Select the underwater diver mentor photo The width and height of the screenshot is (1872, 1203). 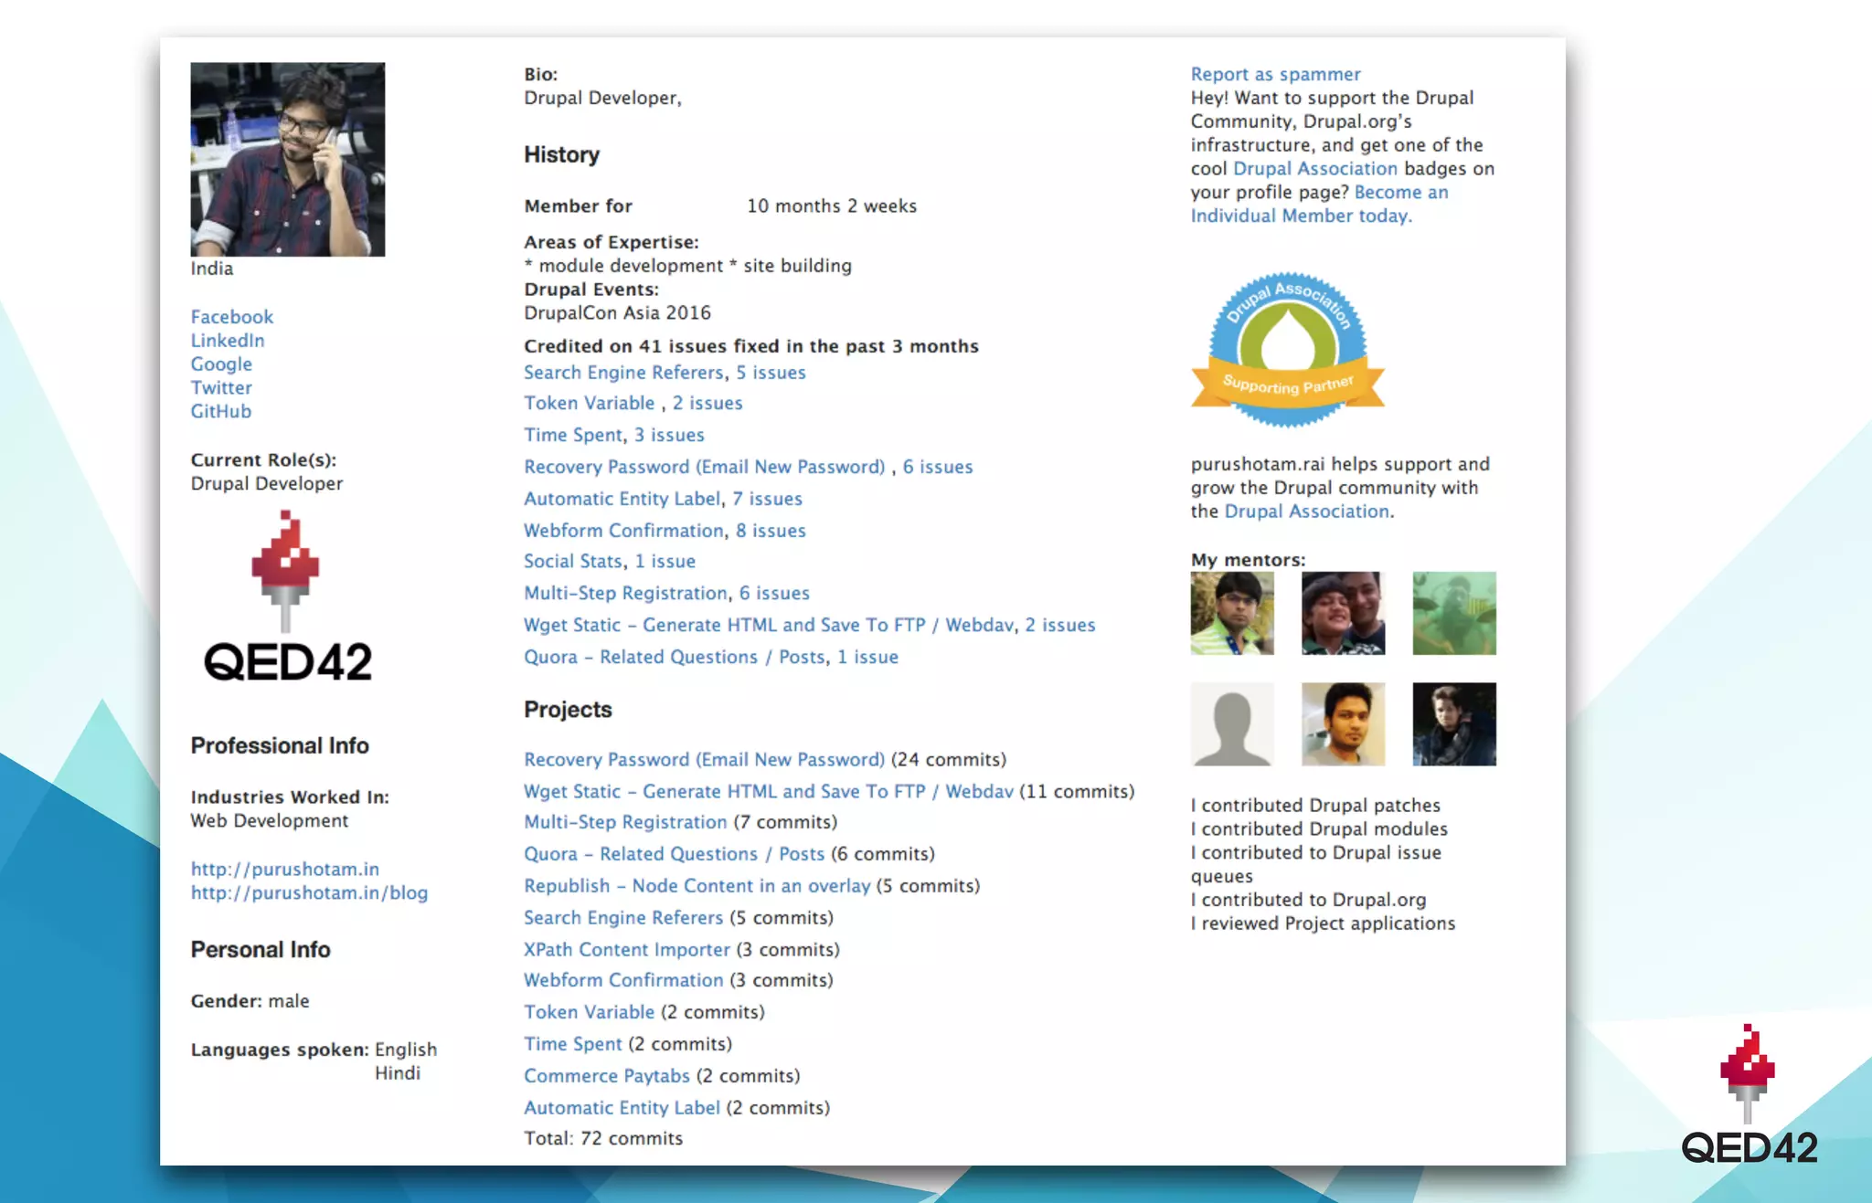pos(1453,613)
